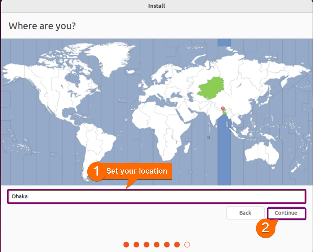Click the Back button
The image size is (313, 252).
(245, 213)
